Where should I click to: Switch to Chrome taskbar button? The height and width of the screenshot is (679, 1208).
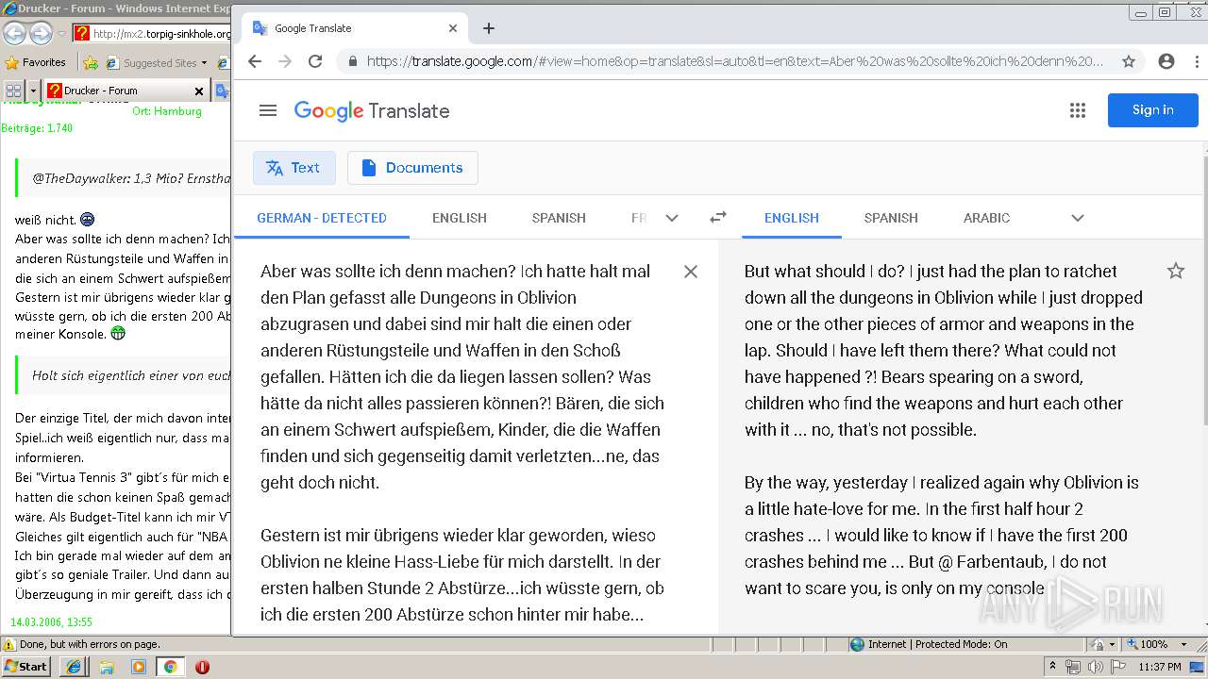(170, 667)
